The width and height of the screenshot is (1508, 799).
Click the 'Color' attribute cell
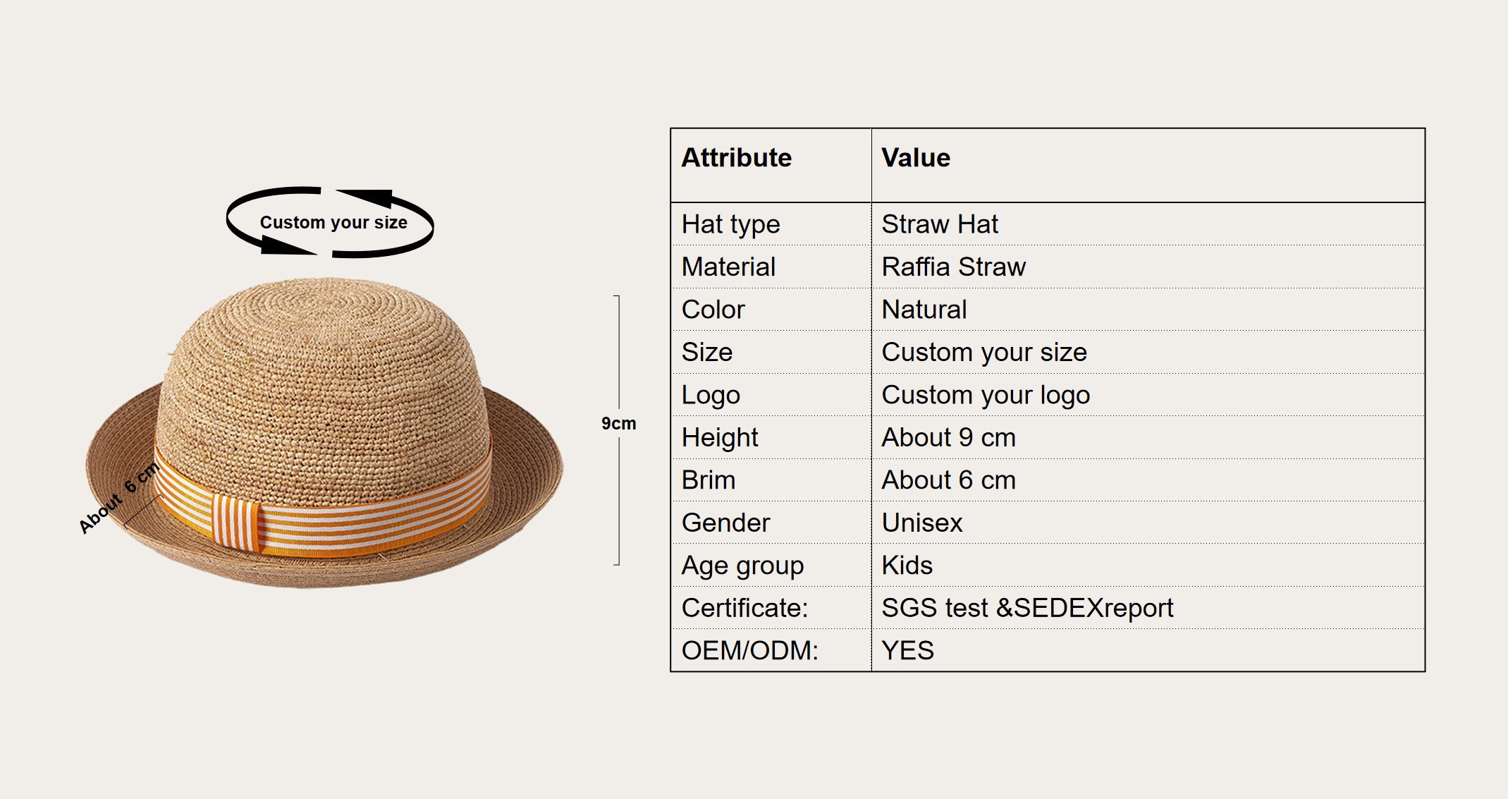coord(771,310)
